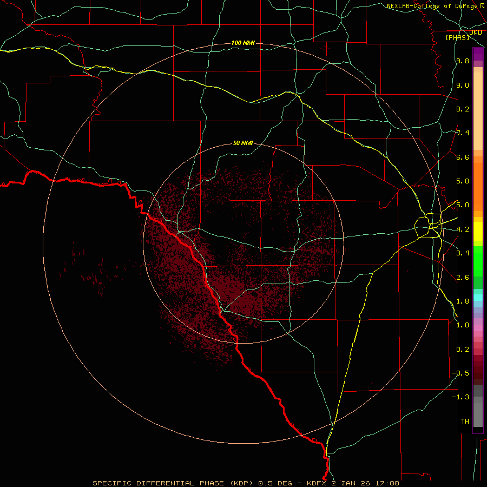Click the "TH" label on the scale
Screen dimensions: 487x487
465,422
